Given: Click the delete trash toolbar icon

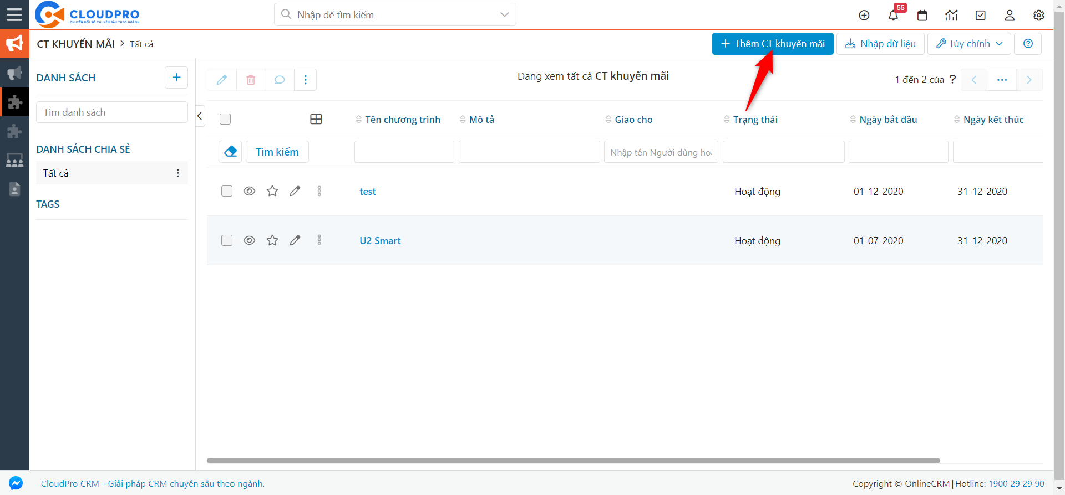Looking at the screenshot, I should pyautogui.click(x=251, y=80).
